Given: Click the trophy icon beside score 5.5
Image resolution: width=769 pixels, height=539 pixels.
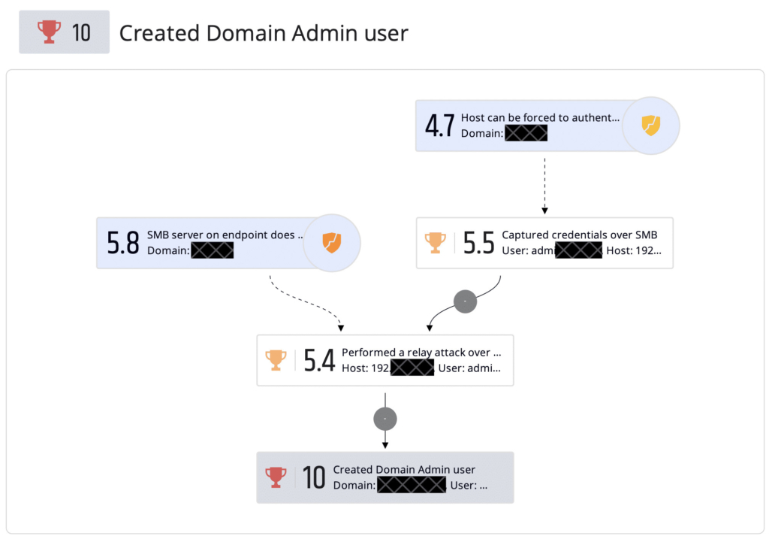Looking at the screenshot, I should pyautogui.click(x=435, y=242).
